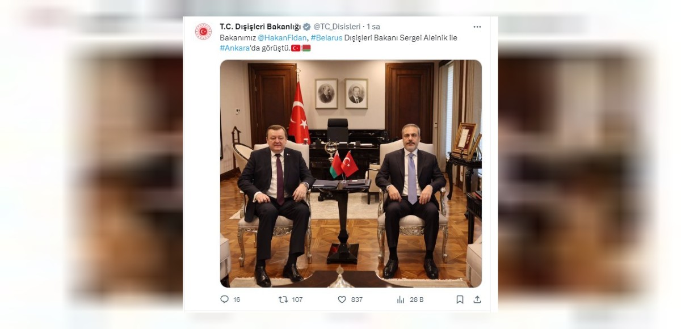The image size is (681, 329).
Task: Click the T.C. Dışişleri Bakanlığı account name
Action: 260,27
